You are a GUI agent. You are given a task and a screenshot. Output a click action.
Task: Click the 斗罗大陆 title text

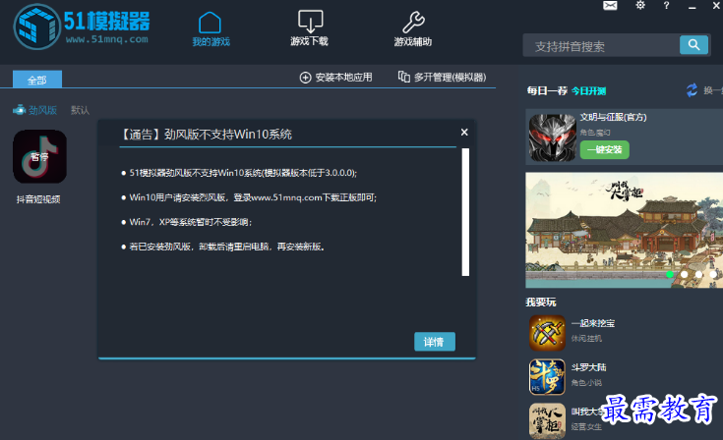click(x=589, y=367)
